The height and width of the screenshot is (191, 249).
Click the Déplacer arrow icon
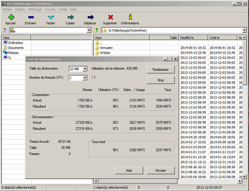tap(90, 18)
